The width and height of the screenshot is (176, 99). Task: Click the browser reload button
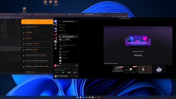pyautogui.click(x=6, y=17)
